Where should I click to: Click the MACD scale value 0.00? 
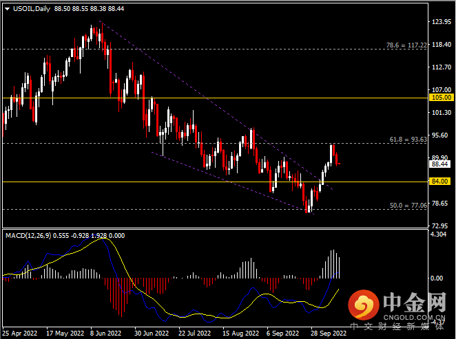click(437, 278)
